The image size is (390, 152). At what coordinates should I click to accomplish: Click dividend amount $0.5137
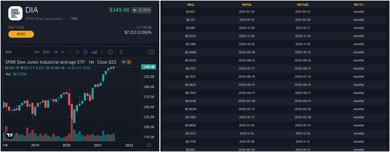[x=190, y=134]
